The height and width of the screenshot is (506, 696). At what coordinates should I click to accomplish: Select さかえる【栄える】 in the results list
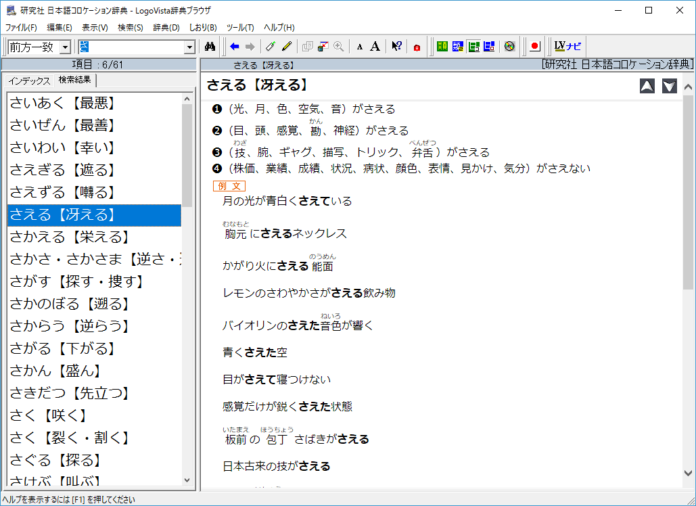(94, 237)
